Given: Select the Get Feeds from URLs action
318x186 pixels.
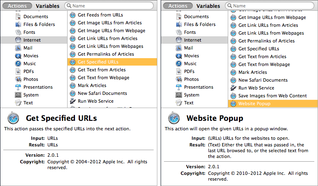Looking at the screenshot, I should (x=99, y=15).
